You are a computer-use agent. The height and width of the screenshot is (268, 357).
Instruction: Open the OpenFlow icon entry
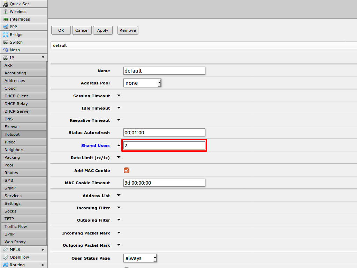point(6,257)
